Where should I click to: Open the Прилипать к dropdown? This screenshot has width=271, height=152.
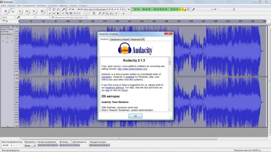(x=30, y=145)
